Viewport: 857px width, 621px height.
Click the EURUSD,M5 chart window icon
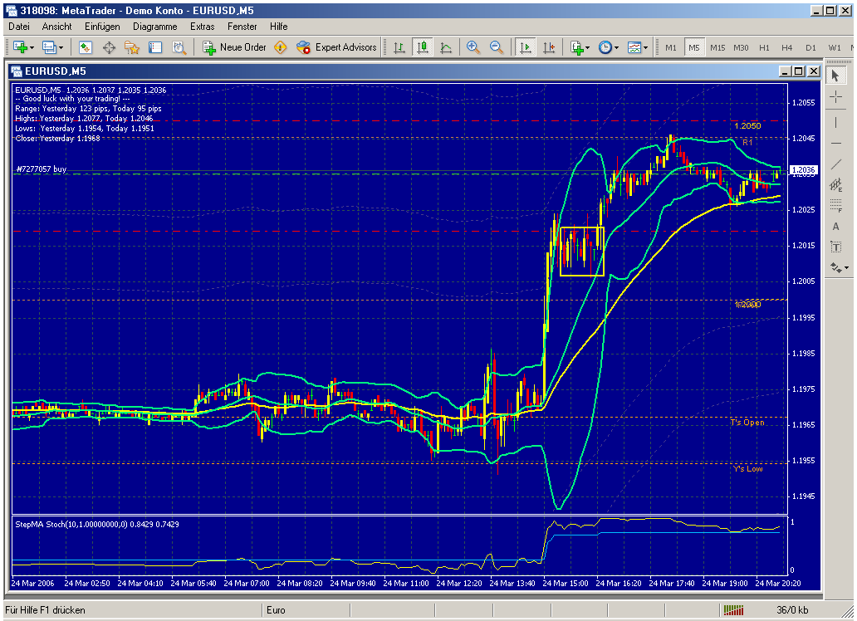click(x=17, y=71)
